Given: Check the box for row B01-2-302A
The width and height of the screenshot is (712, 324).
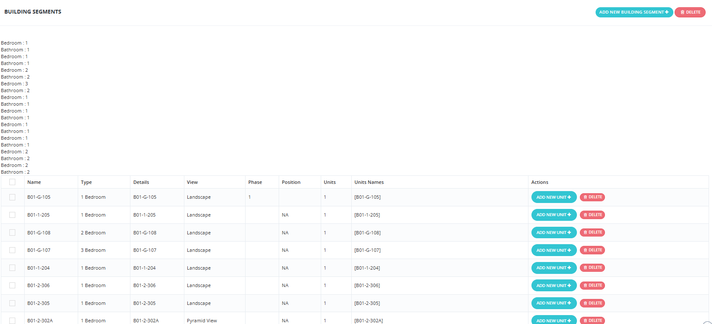Looking at the screenshot, I should 12,321.
